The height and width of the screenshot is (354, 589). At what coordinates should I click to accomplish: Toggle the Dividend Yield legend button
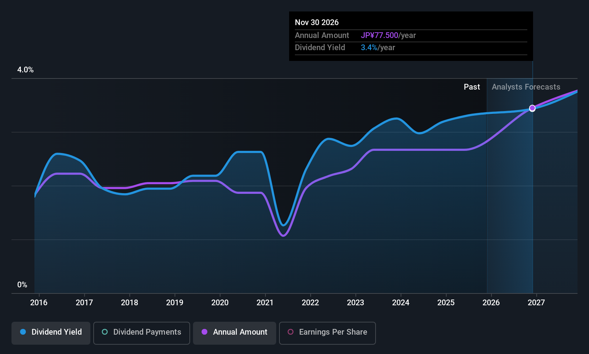pyautogui.click(x=51, y=333)
